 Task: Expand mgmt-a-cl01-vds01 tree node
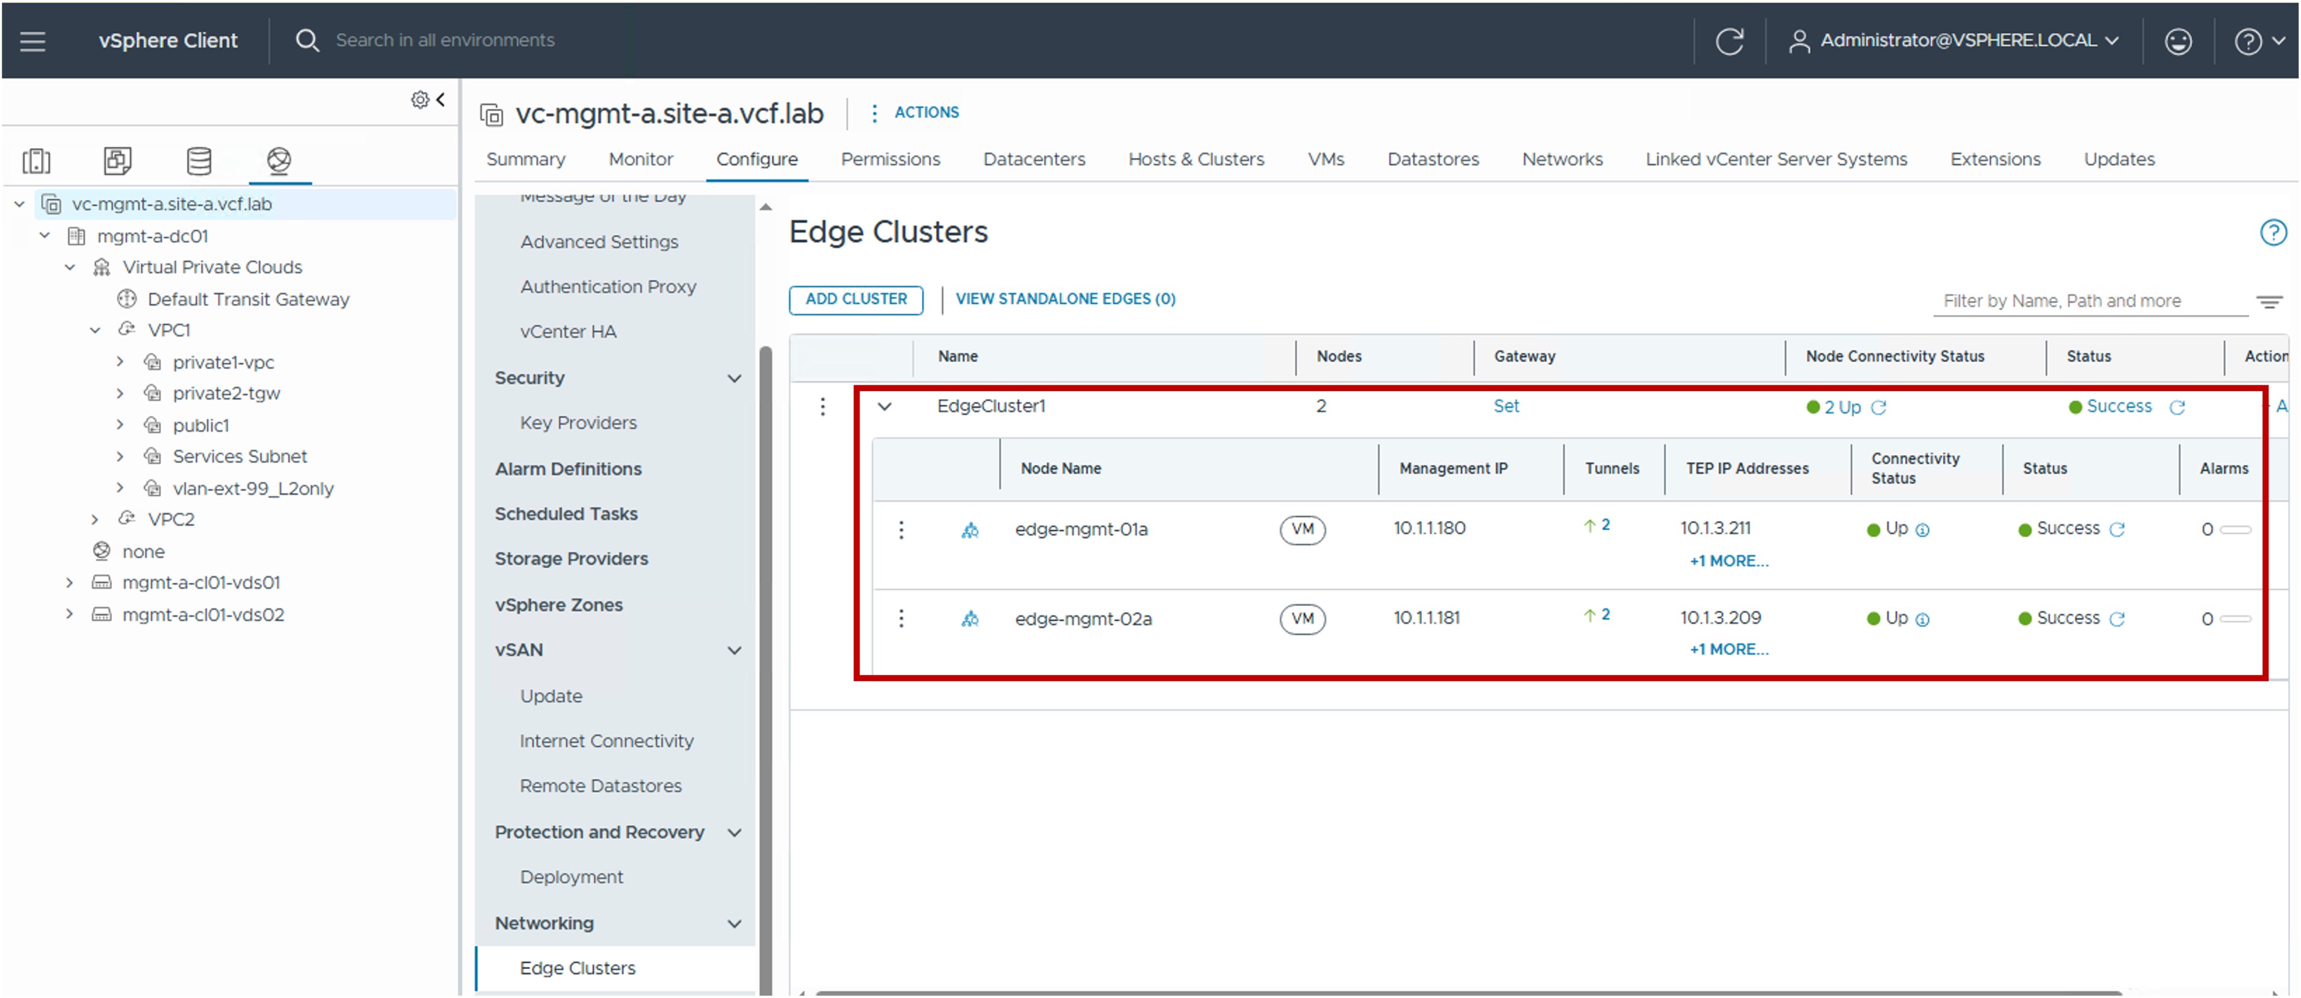click(70, 583)
